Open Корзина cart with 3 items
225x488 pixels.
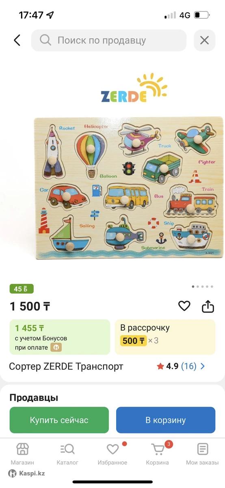tap(158, 454)
